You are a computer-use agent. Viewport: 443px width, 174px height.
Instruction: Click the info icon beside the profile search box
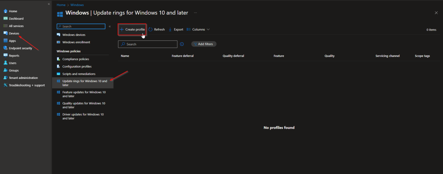182,44
